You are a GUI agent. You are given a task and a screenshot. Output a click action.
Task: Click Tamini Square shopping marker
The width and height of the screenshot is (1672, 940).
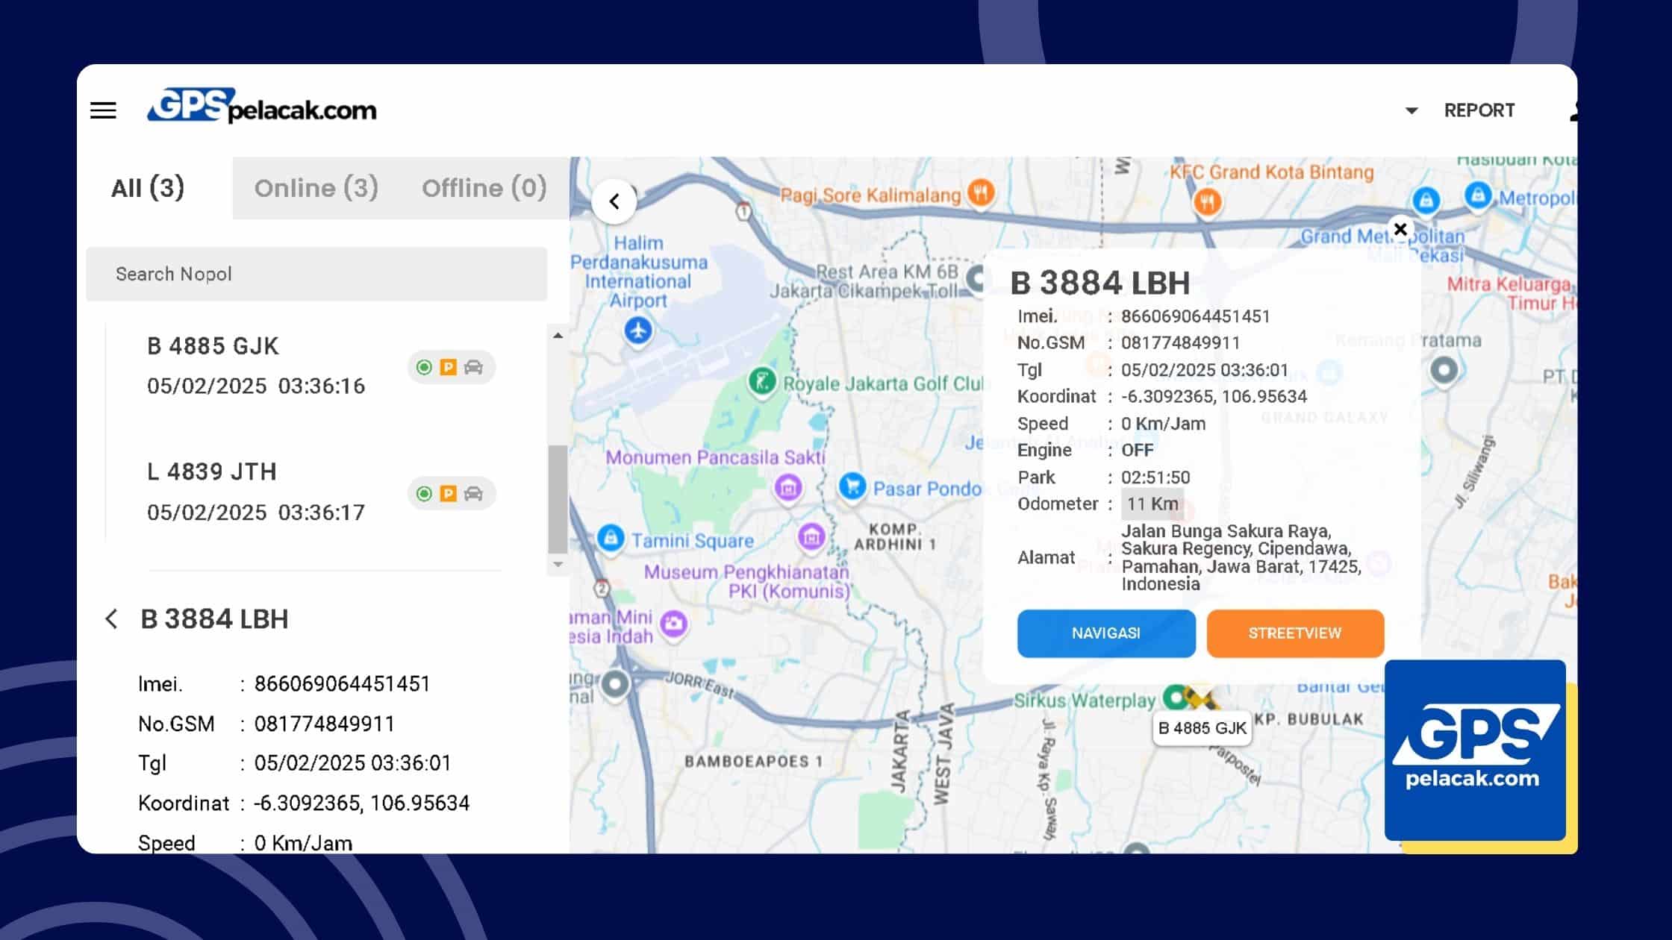pos(611,539)
